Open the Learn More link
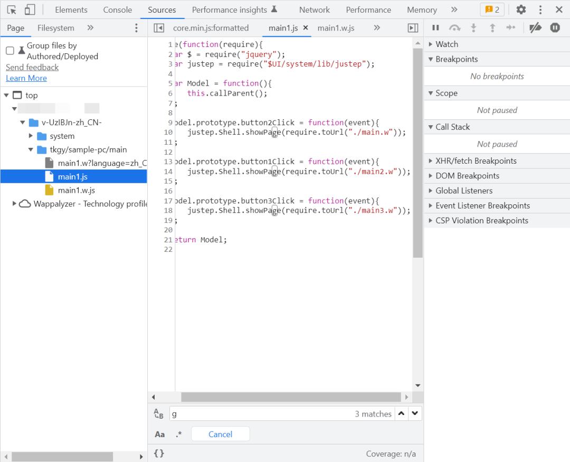 [26, 78]
